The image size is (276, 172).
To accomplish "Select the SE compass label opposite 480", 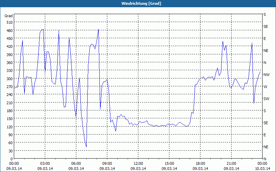I will (x=266, y=27).
